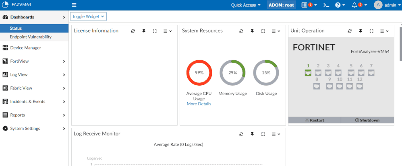Viewport: 402px width, 166px height.
Task: Click the Memory Usage 29% gauge
Action: pos(232,73)
